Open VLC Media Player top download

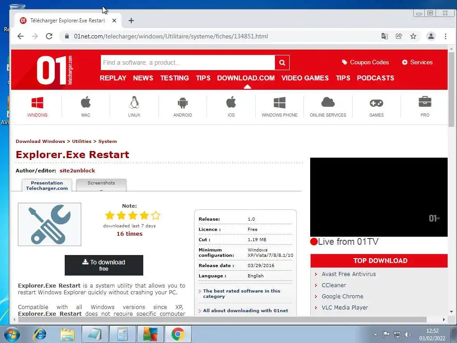point(345,307)
